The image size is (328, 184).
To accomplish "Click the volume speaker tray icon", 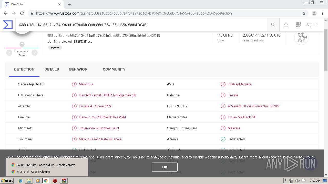I will pyautogui.click(x=297, y=181).
